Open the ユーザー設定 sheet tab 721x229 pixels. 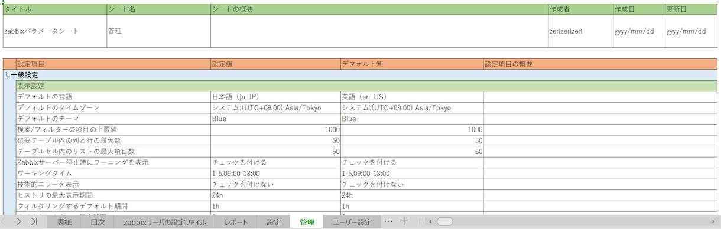pyautogui.click(x=352, y=222)
